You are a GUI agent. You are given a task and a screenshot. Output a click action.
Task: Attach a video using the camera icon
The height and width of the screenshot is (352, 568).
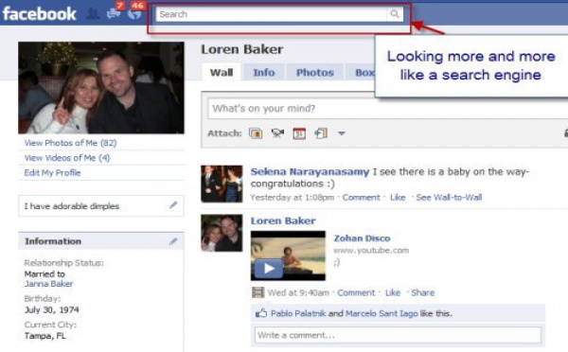click(277, 133)
